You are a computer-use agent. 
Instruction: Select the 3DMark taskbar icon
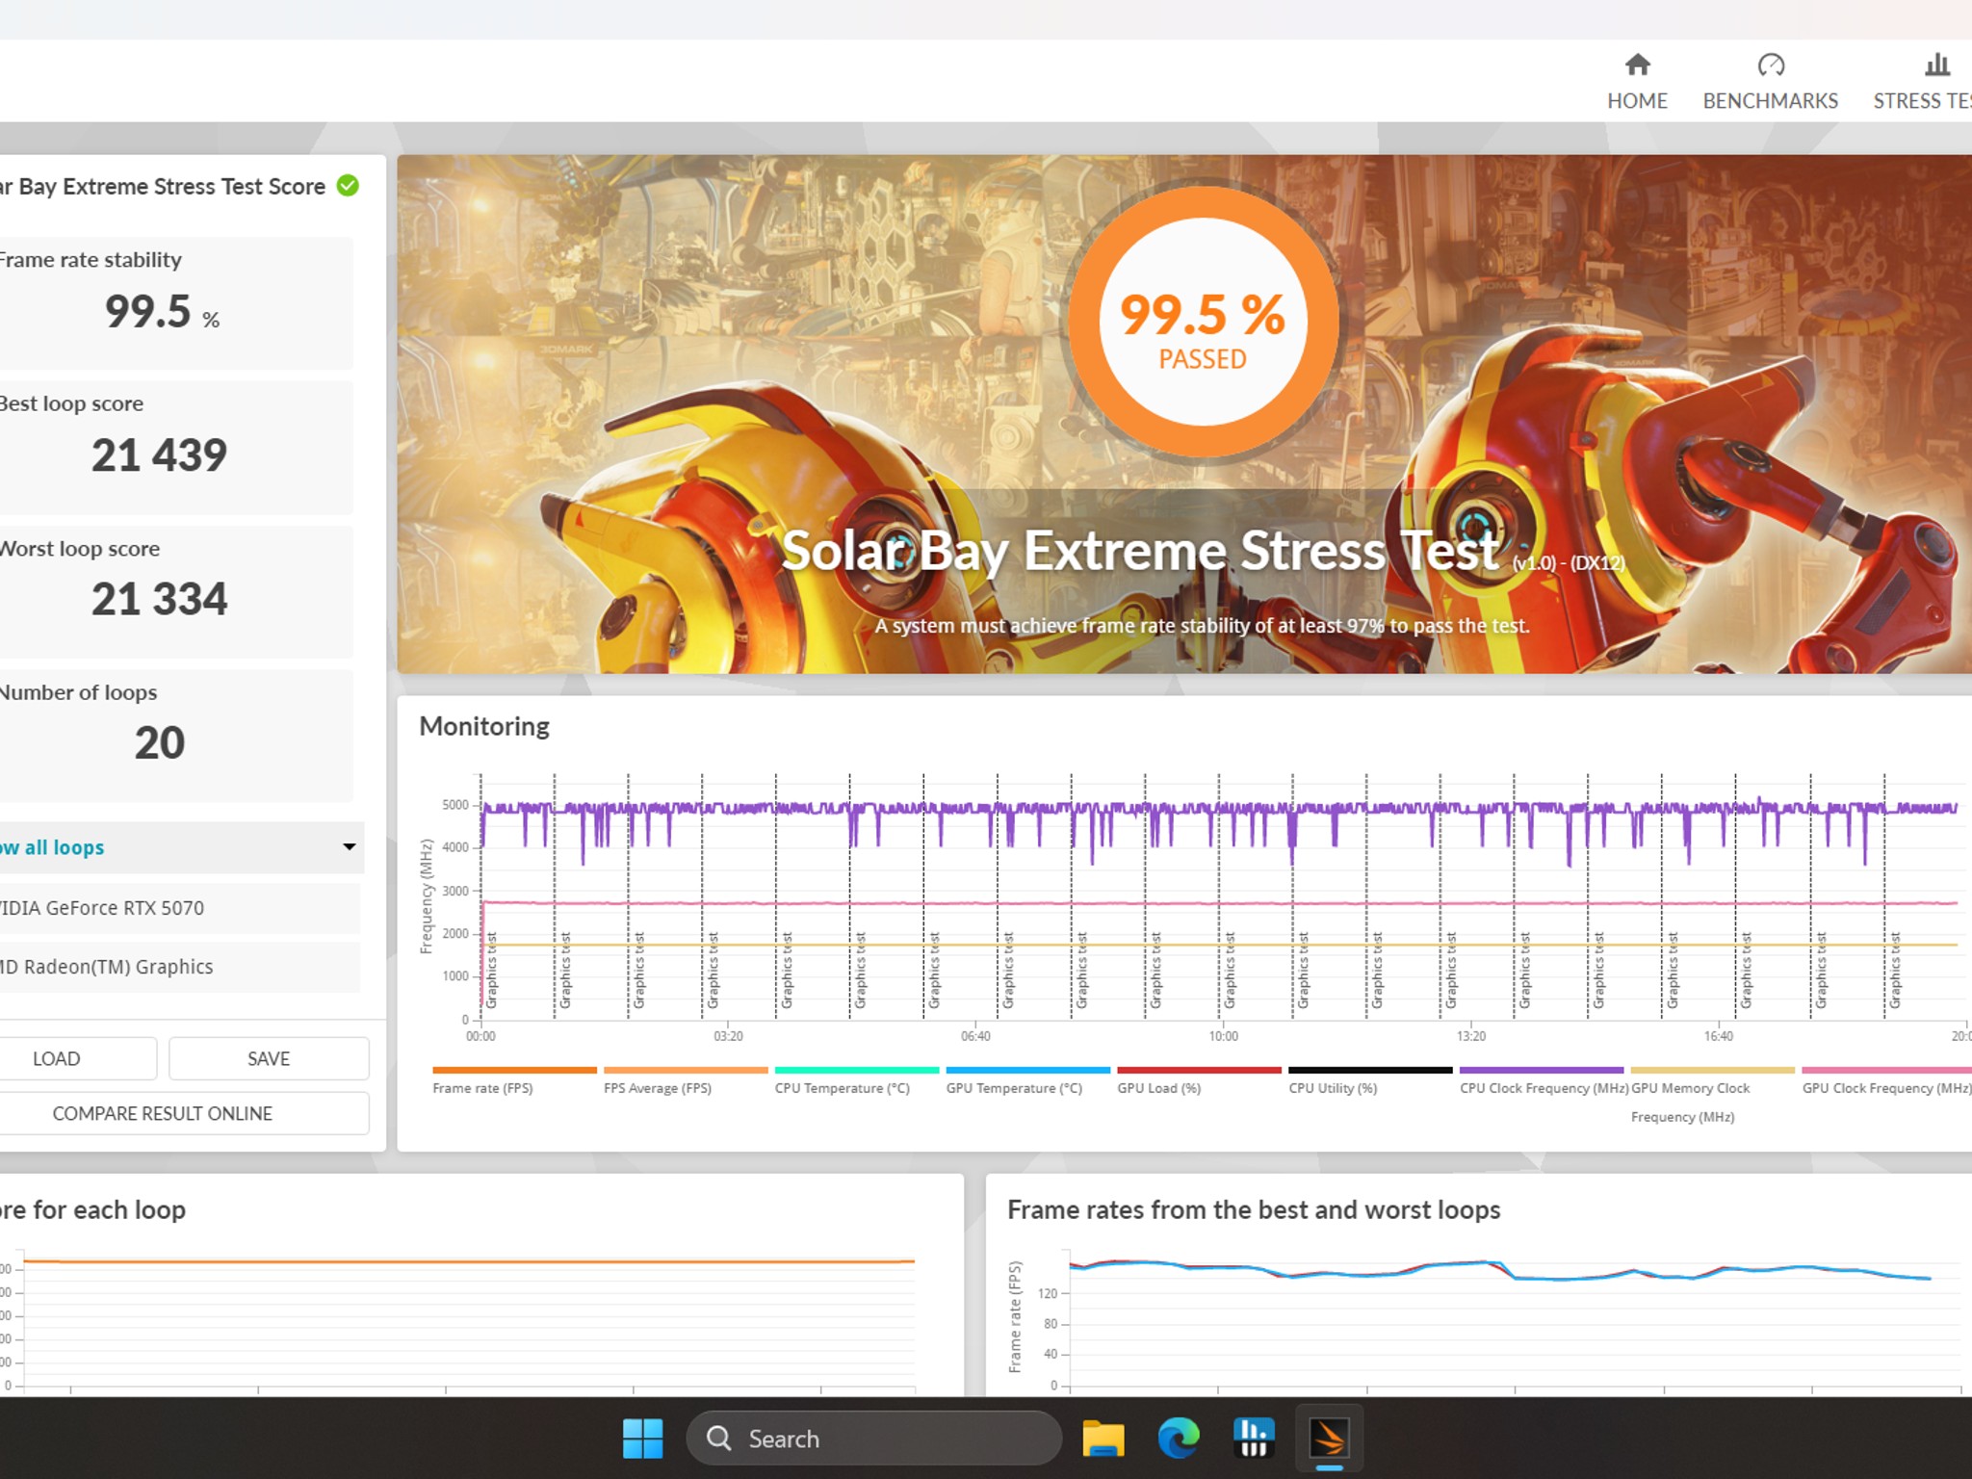pyautogui.click(x=1329, y=1439)
